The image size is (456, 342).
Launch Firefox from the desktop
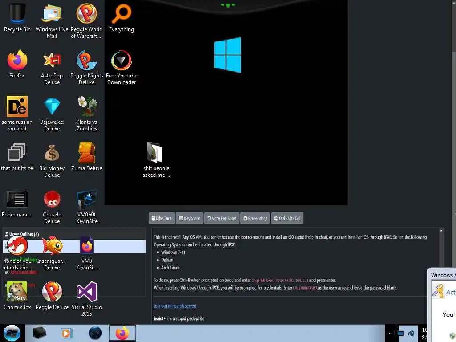[x=17, y=64]
